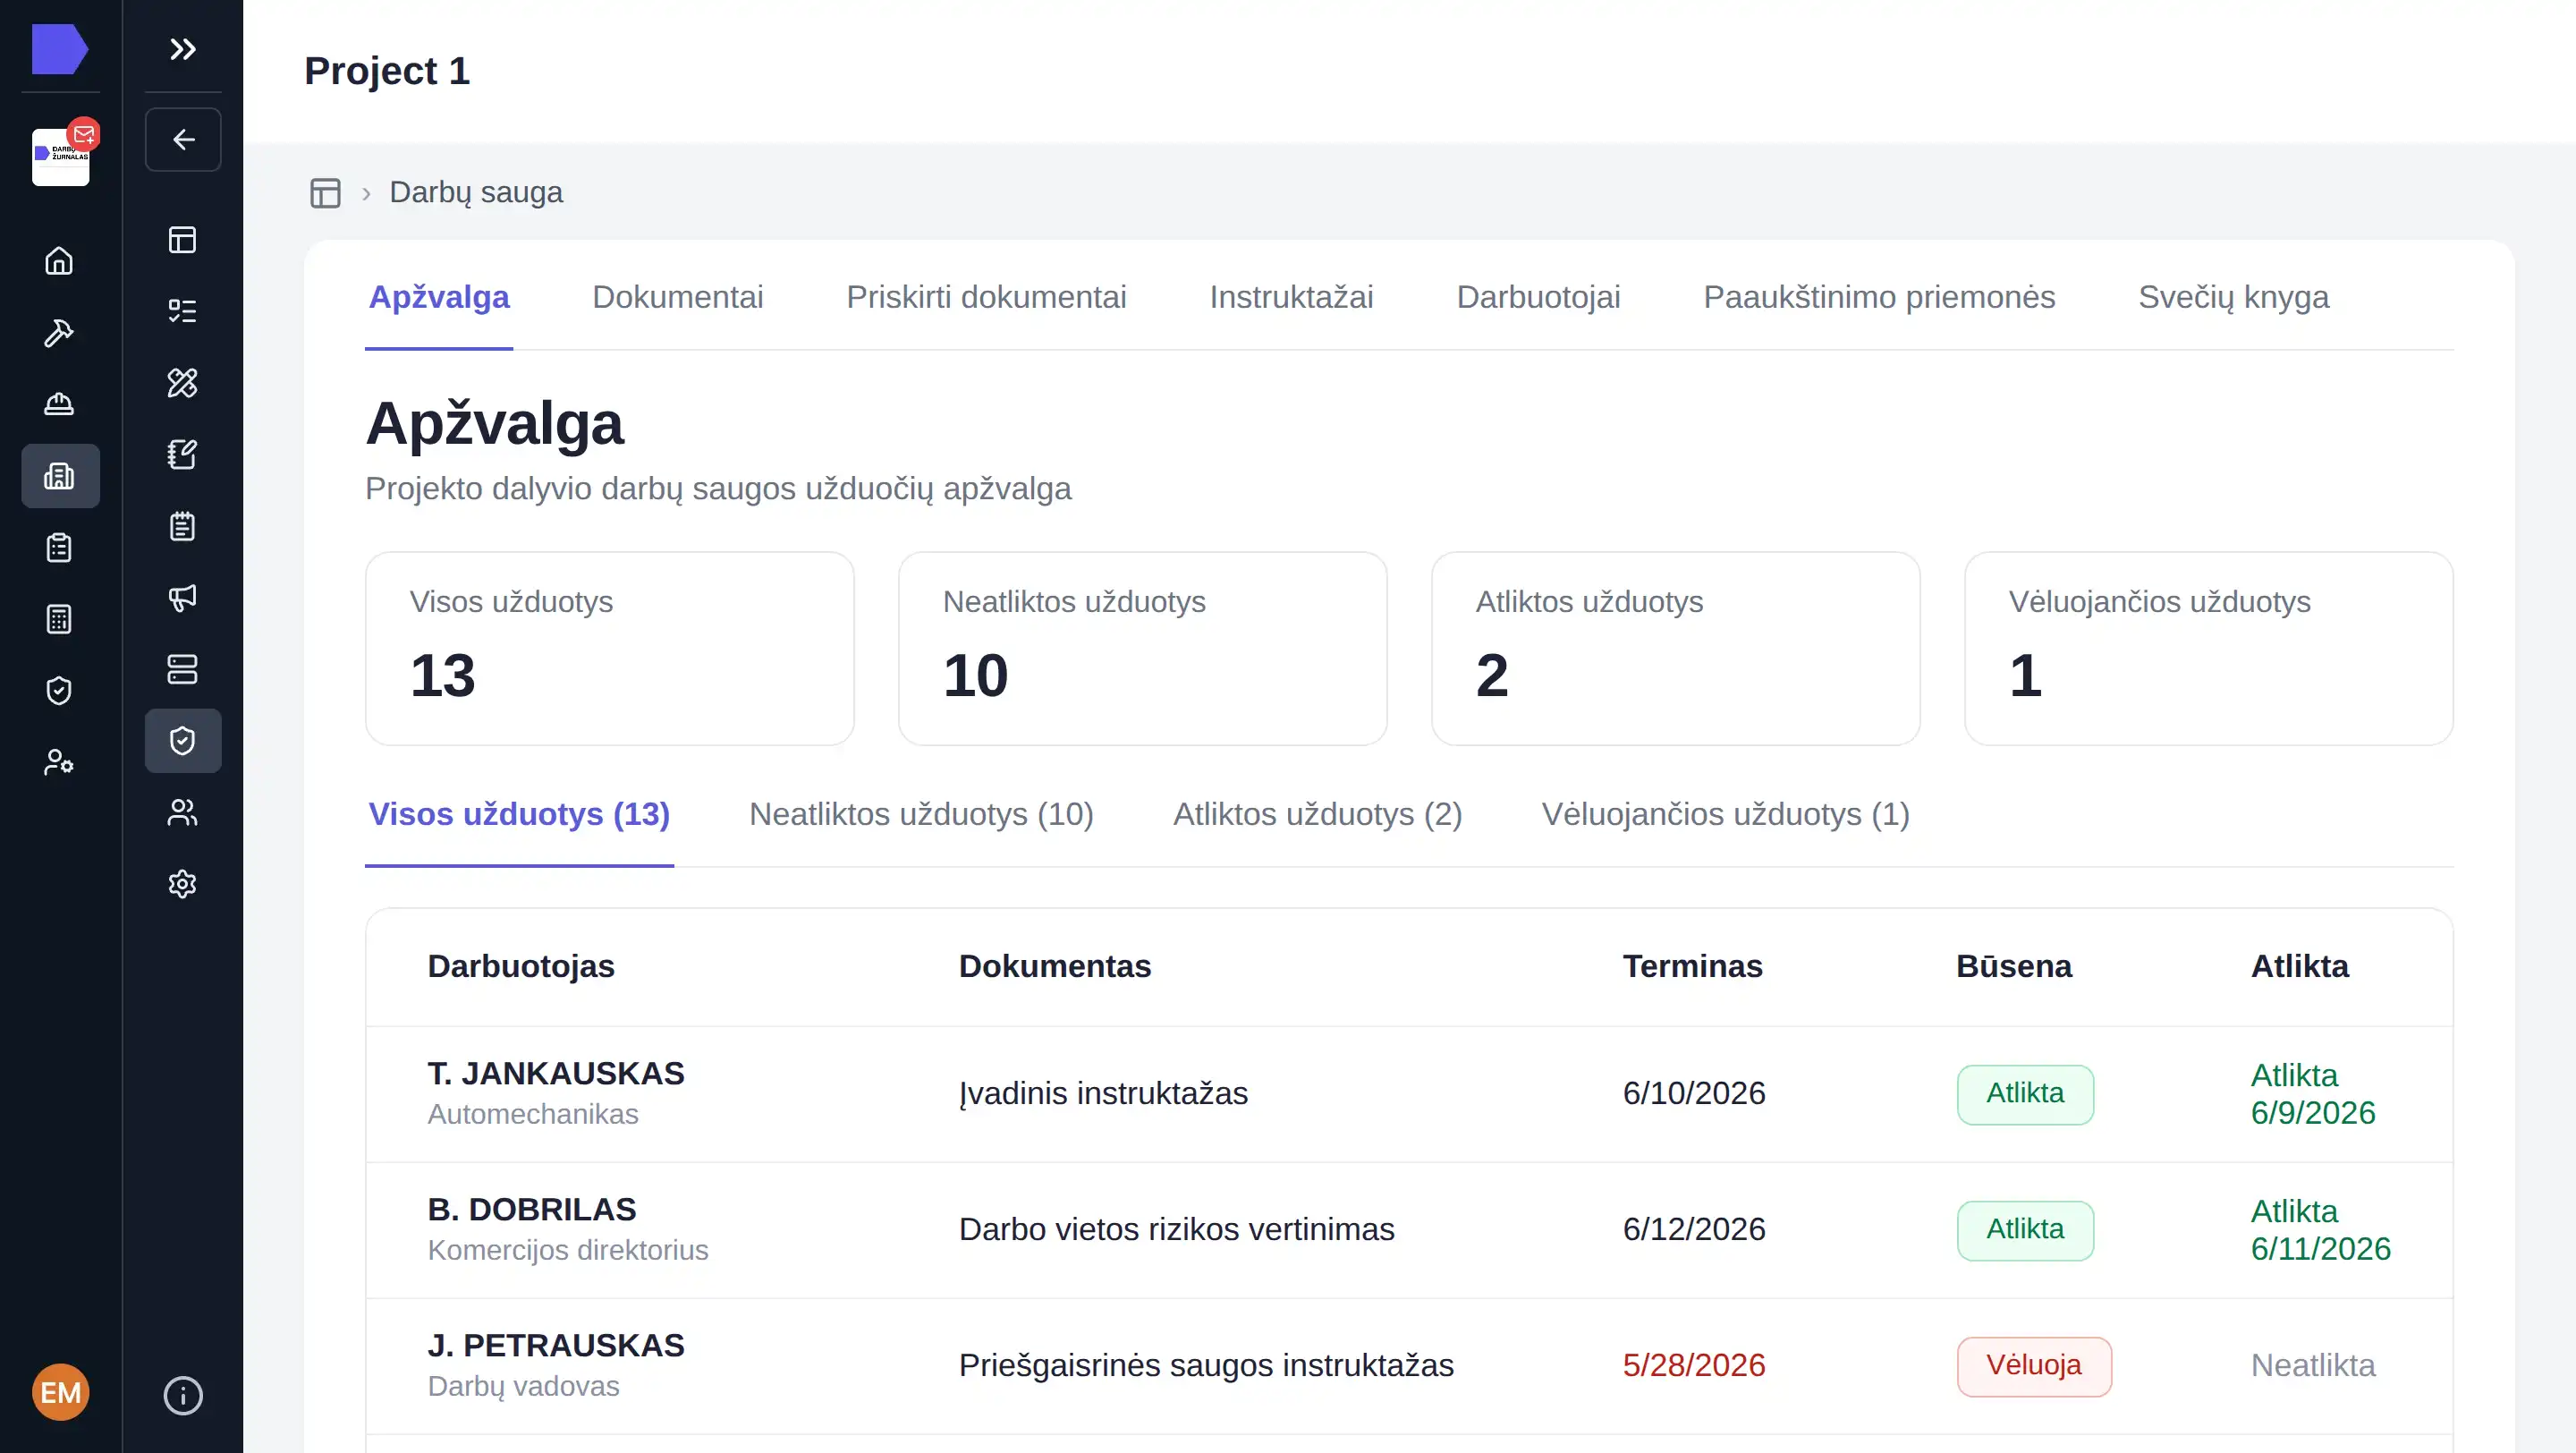Click the Vėluojančios užduotys summary card

click(x=2209, y=648)
